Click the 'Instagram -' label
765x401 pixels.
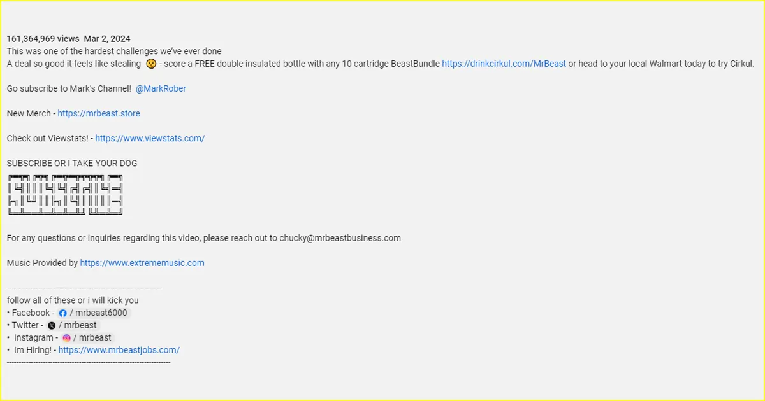[36, 338]
